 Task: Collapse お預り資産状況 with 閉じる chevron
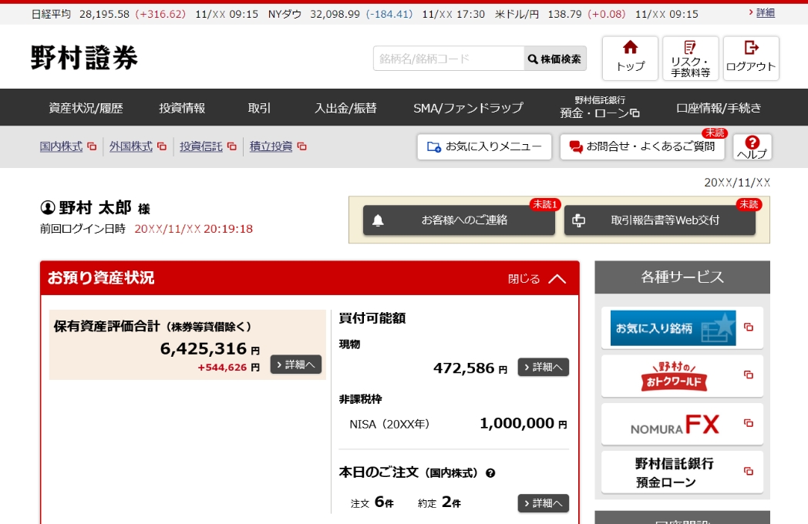coord(537,279)
